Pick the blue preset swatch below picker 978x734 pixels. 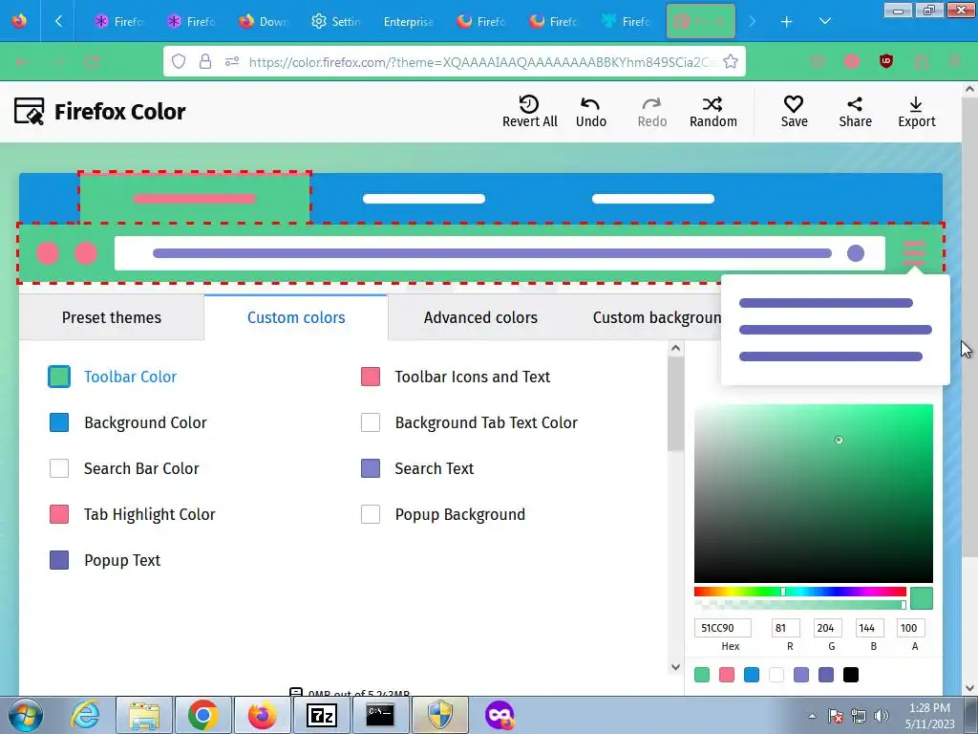coord(752,675)
